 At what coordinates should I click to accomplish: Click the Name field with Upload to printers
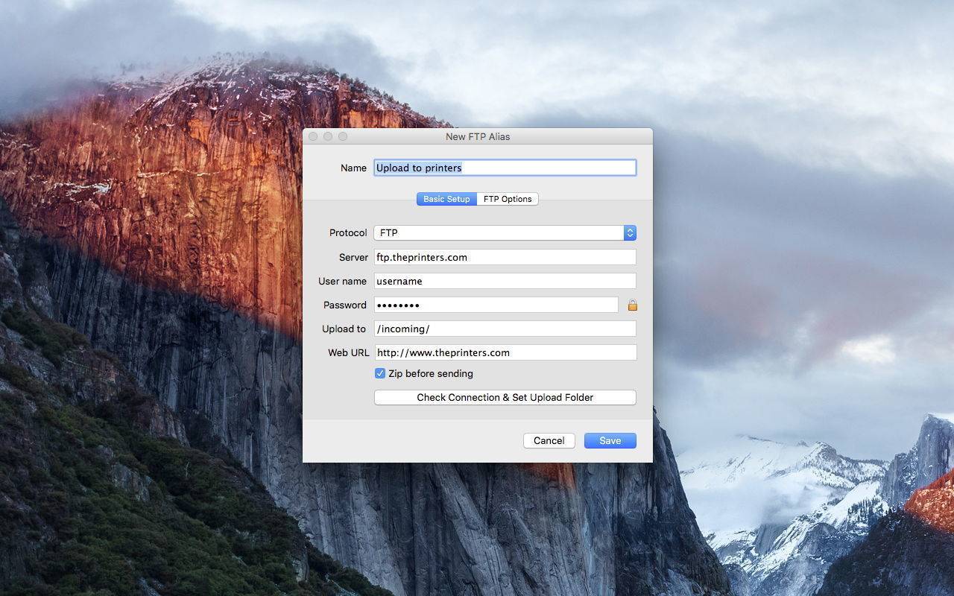pyautogui.click(x=505, y=168)
